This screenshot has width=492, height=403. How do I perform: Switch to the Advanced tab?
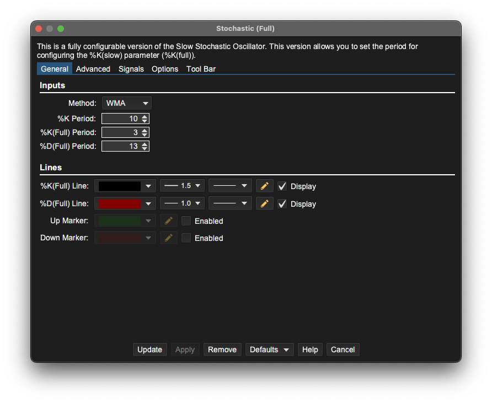(x=93, y=69)
